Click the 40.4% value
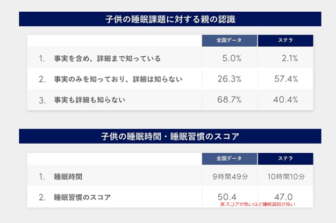Screen dimensions: 336x223 pyautogui.click(x=286, y=100)
